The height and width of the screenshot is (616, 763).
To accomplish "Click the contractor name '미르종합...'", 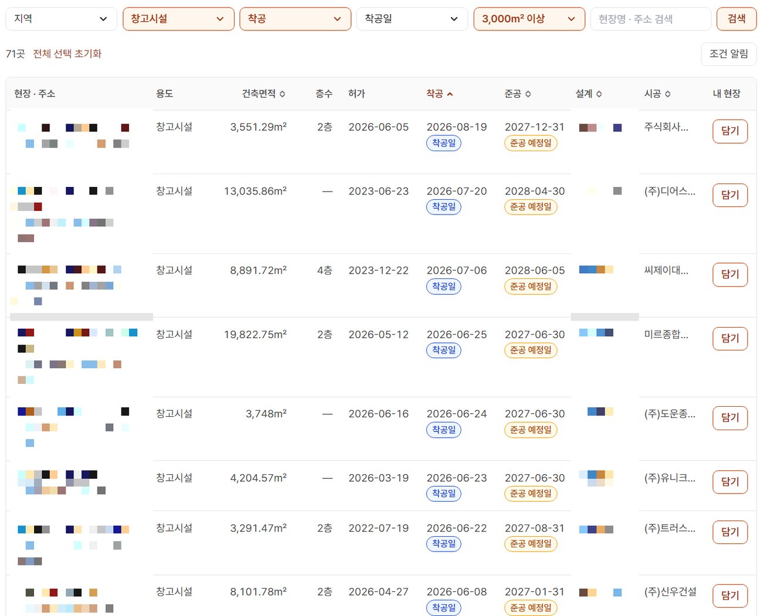I will (666, 334).
